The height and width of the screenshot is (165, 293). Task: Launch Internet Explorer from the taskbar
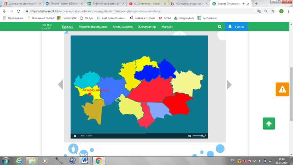pyautogui.click(x=19, y=161)
